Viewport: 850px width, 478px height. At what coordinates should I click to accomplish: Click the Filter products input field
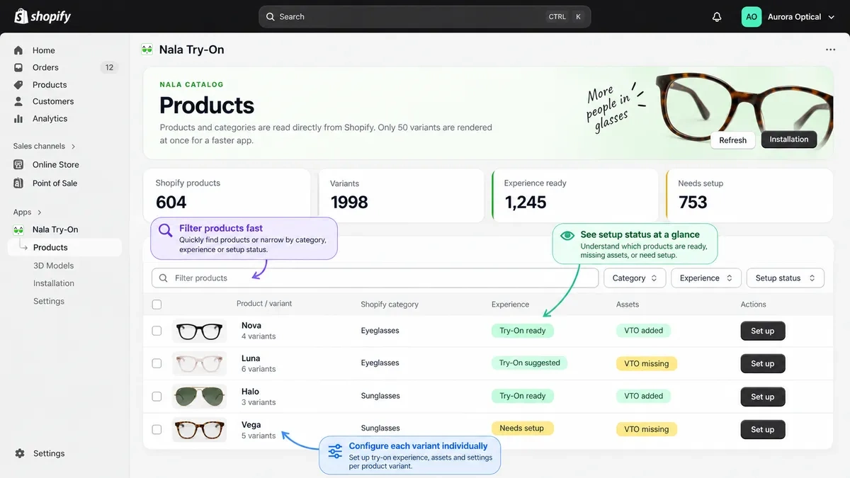tap(375, 278)
